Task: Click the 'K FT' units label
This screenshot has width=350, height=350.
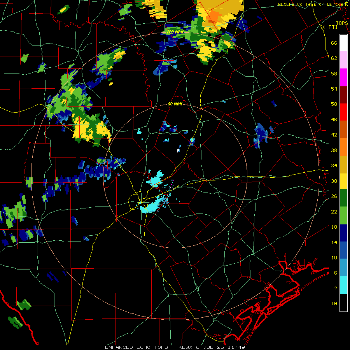Action: point(329,27)
